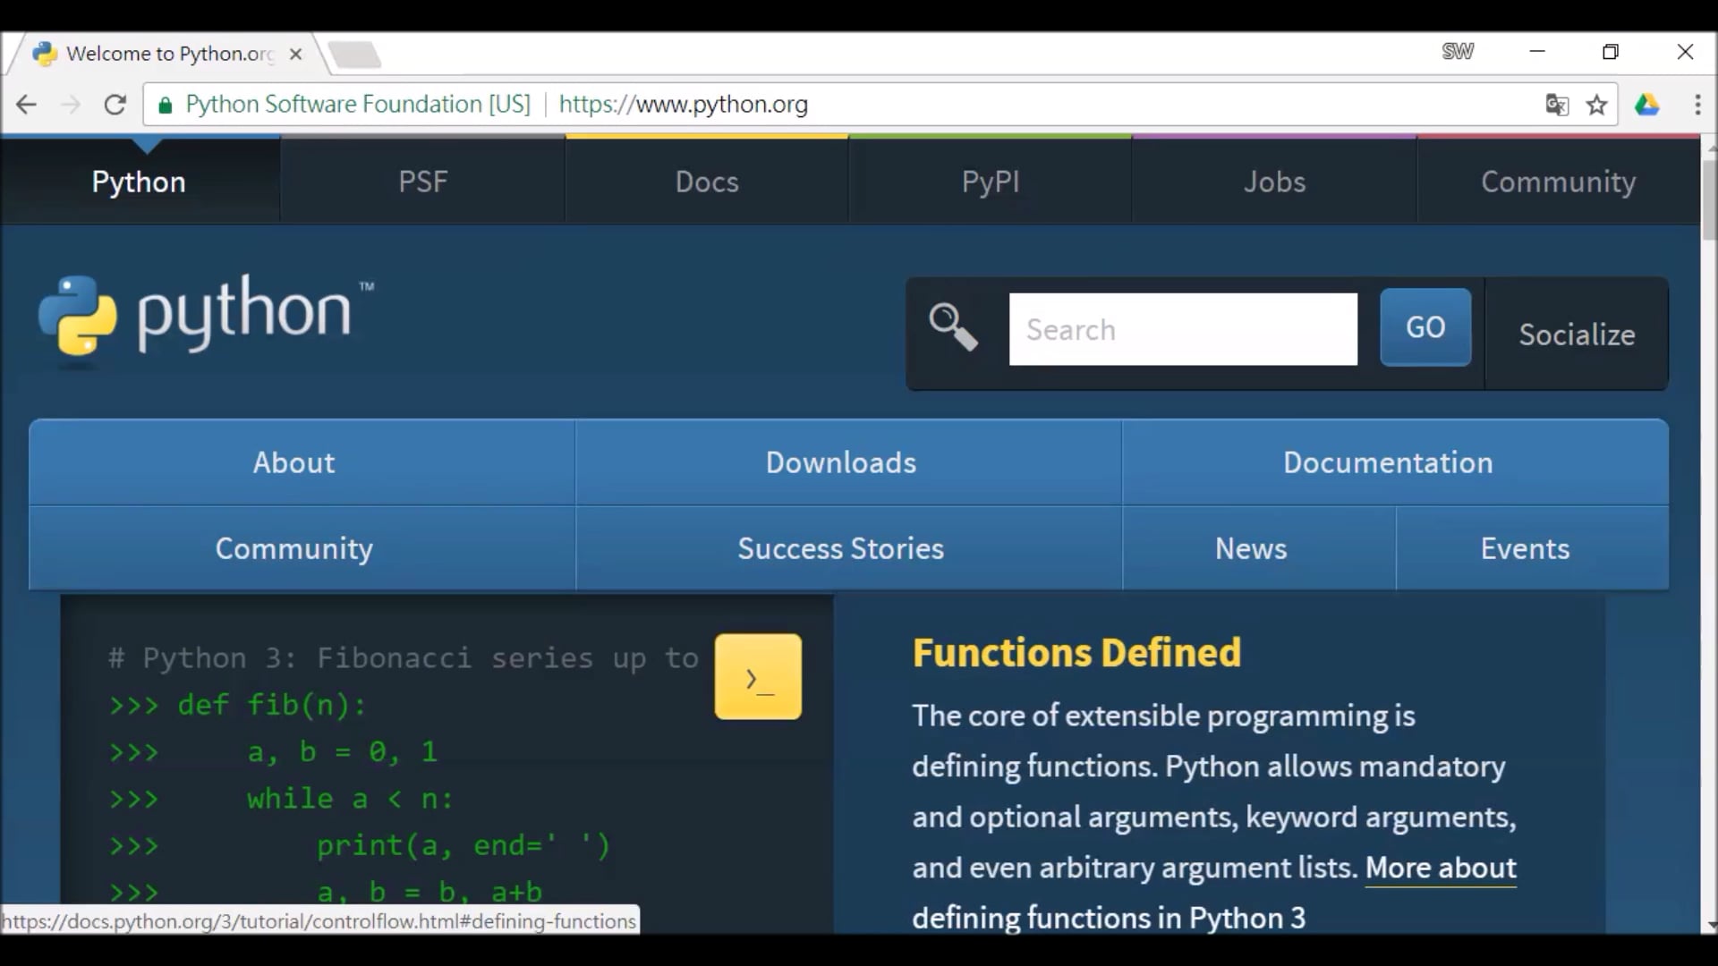Follow the More about defining functions link
1718x966 pixels.
pos(1441,868)
